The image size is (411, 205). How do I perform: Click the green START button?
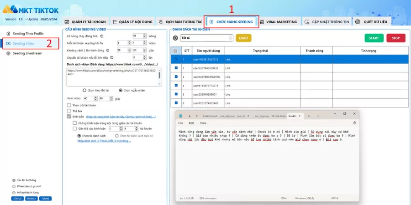374,38
